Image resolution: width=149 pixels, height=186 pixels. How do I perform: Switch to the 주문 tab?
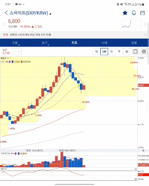(x=15, y=43)
